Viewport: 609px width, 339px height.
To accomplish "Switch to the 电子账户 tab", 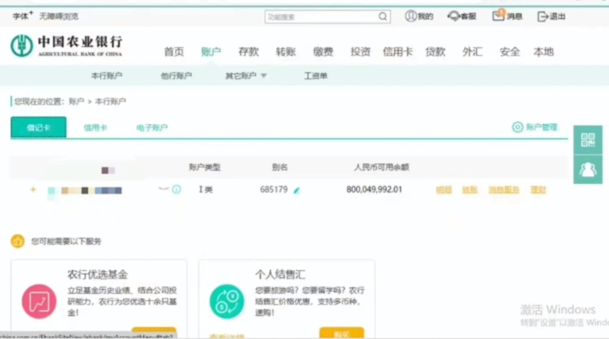I will [x=152, y=128].
